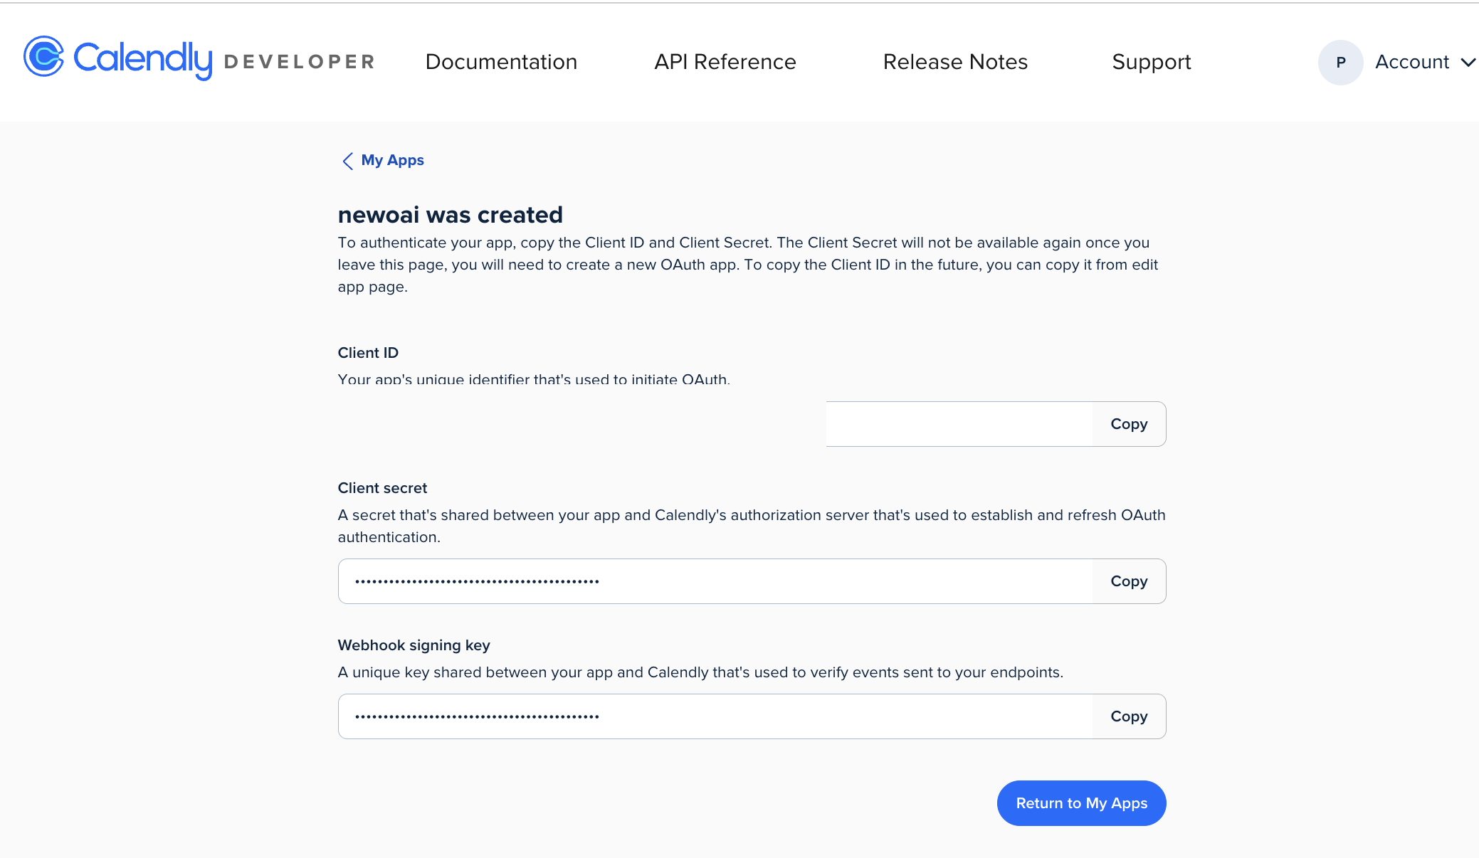This screenshot has height=858, width=1479.
Task: Click the P account avatar
Action: coord(1340,63)
